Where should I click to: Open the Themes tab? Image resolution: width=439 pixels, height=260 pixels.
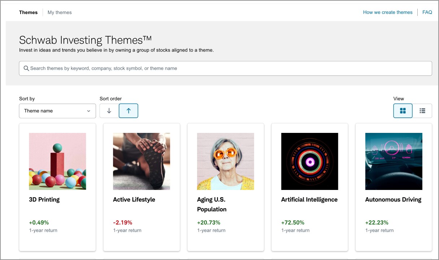tap(29, 12)
